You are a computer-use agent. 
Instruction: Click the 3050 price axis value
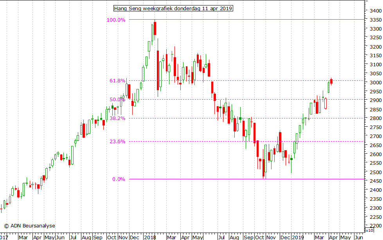point(376,73)
